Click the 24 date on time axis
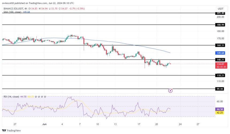 (x=180, y=124)
